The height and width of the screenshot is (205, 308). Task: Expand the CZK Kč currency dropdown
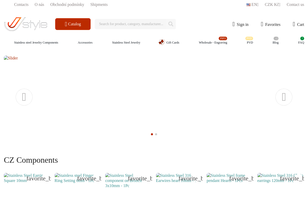(x=272, y=5)
